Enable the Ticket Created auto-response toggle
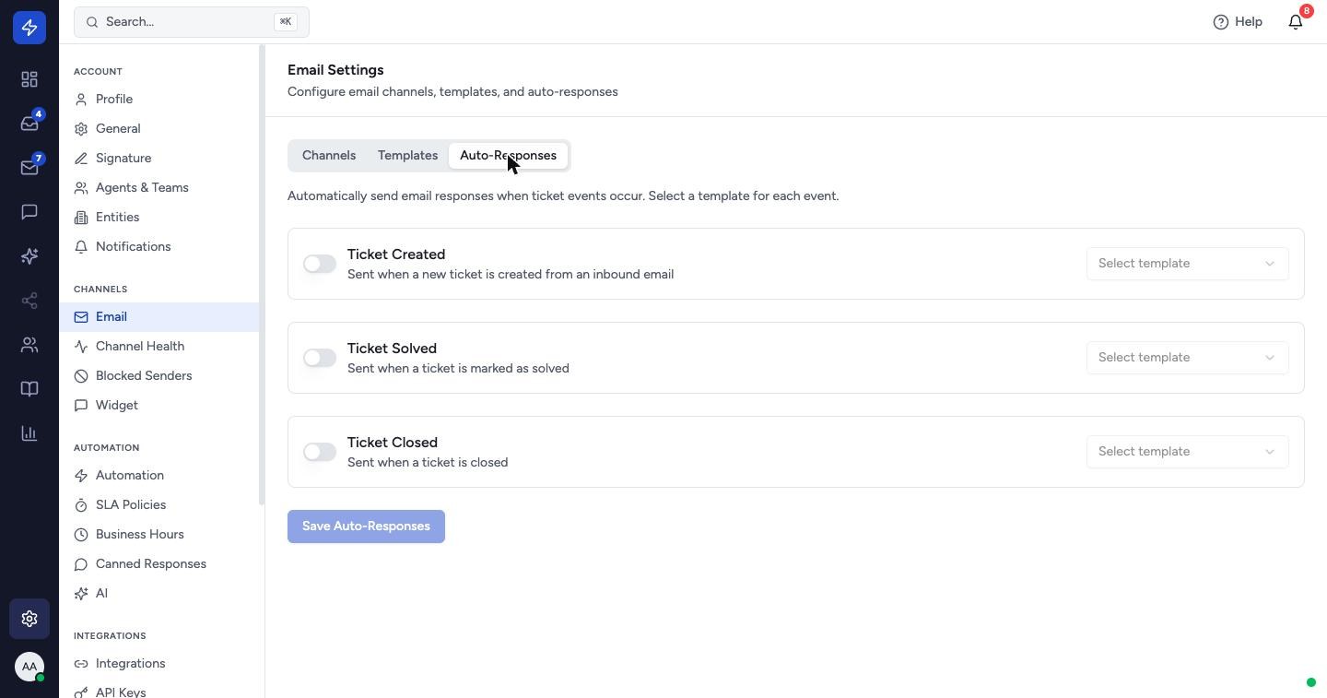Screen dimensions: 1327x698 [x=320, y=264]
